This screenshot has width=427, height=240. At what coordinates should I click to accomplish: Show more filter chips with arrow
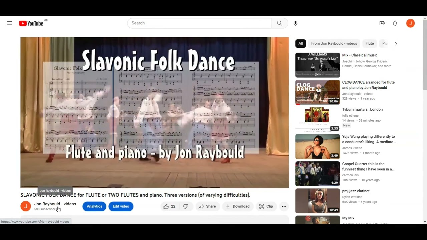pos(396,44)
